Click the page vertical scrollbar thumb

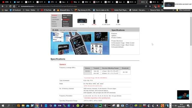point(191,31)
